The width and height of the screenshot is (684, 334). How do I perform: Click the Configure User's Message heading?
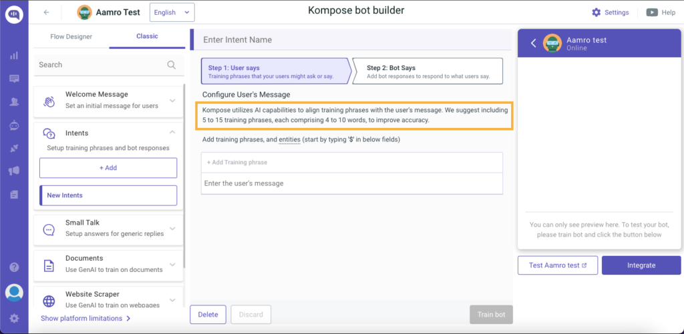tap(246, 95)
